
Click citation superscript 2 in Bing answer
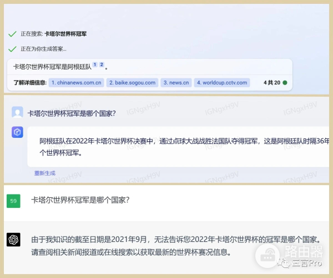102,64
